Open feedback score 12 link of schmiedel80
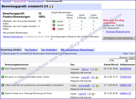This screenshot has height=99, width=136. click(x=94, y=86)
